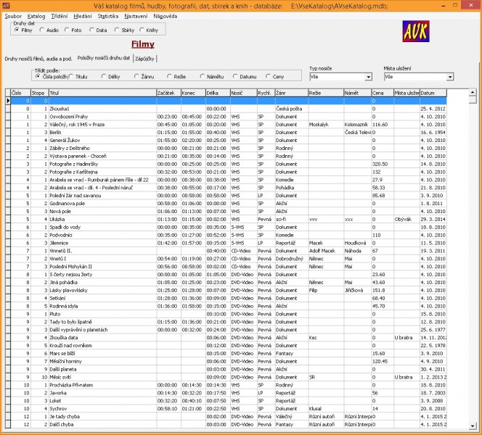Click scrollbar up arrow of table

(473, 92)
